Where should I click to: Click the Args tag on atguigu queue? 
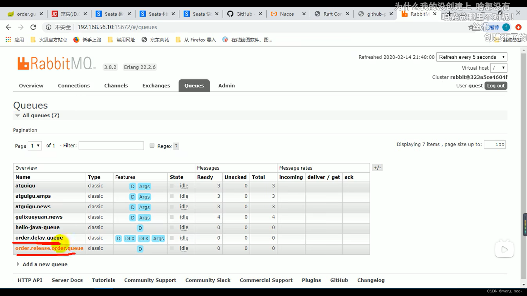144,186
